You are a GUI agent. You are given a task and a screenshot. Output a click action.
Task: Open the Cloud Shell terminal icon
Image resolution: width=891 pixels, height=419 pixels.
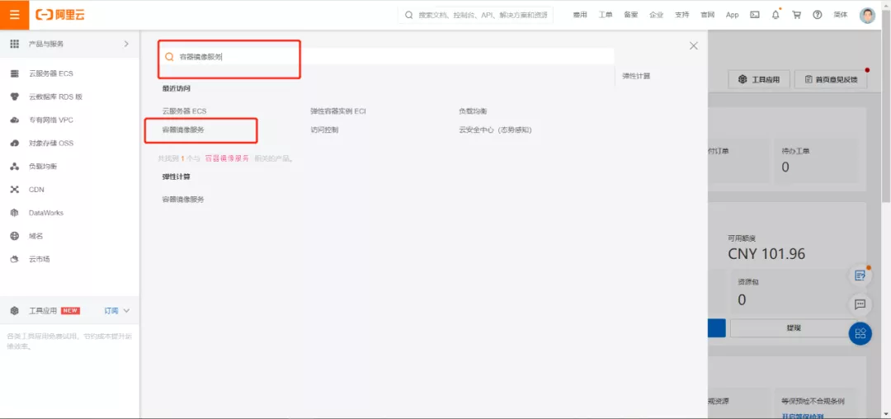[755, 15]
